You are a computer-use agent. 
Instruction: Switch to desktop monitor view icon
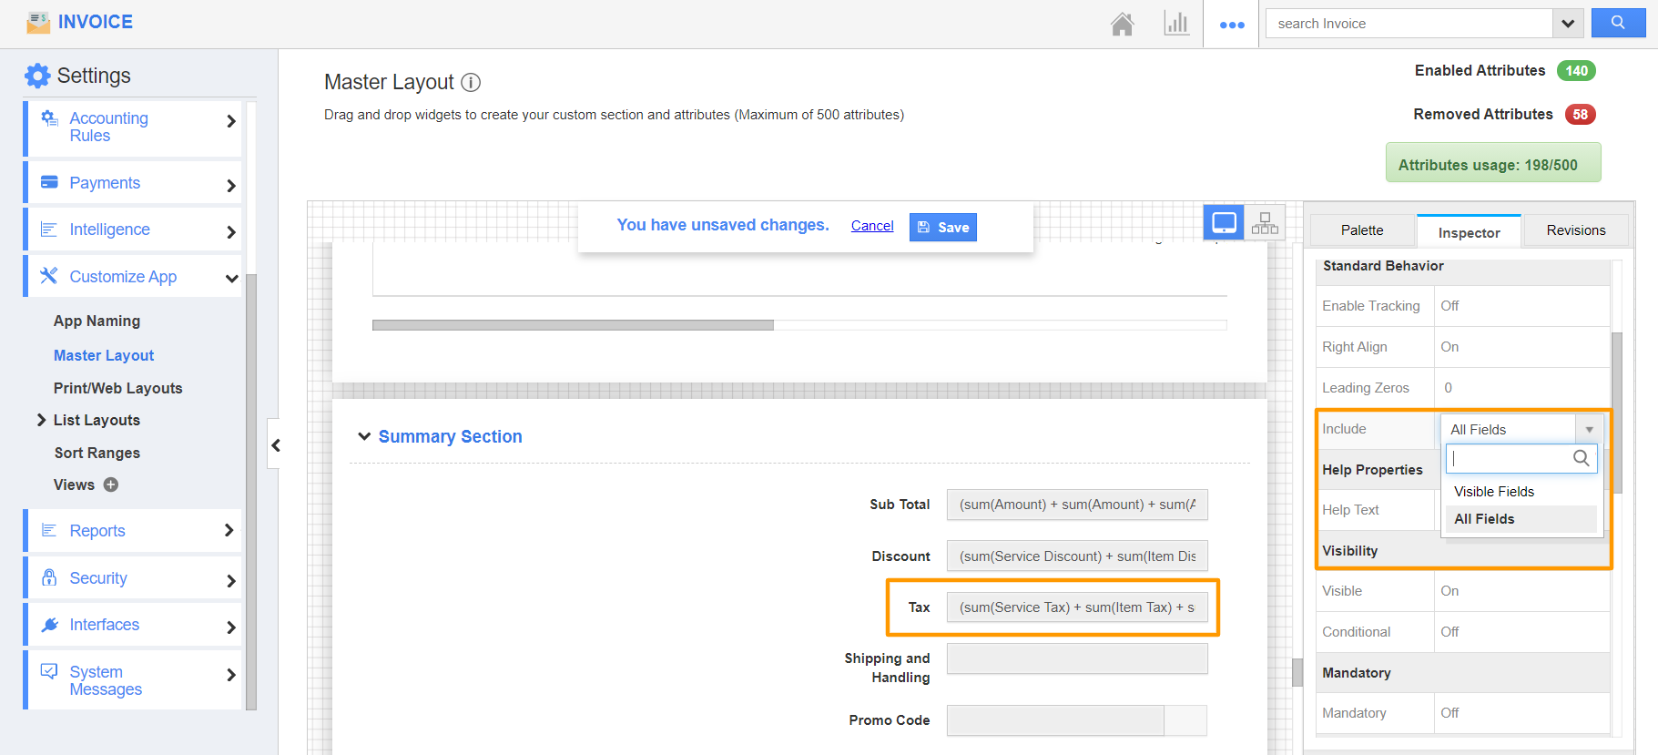(1224, 222)
